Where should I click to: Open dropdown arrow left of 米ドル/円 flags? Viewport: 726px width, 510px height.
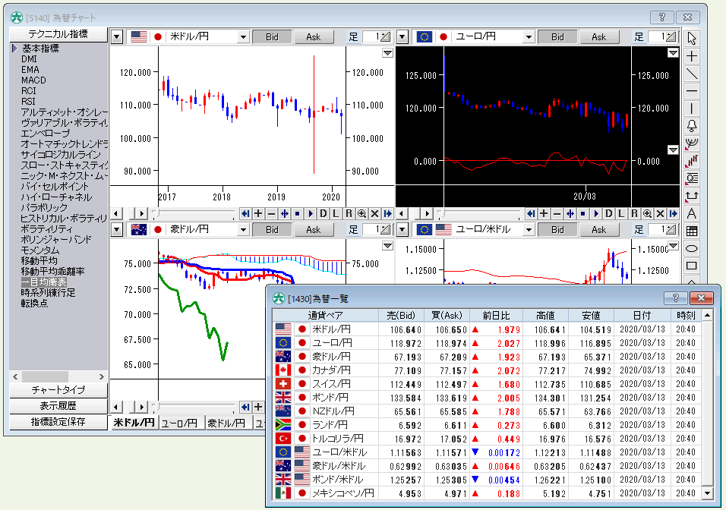pos(117,37)
